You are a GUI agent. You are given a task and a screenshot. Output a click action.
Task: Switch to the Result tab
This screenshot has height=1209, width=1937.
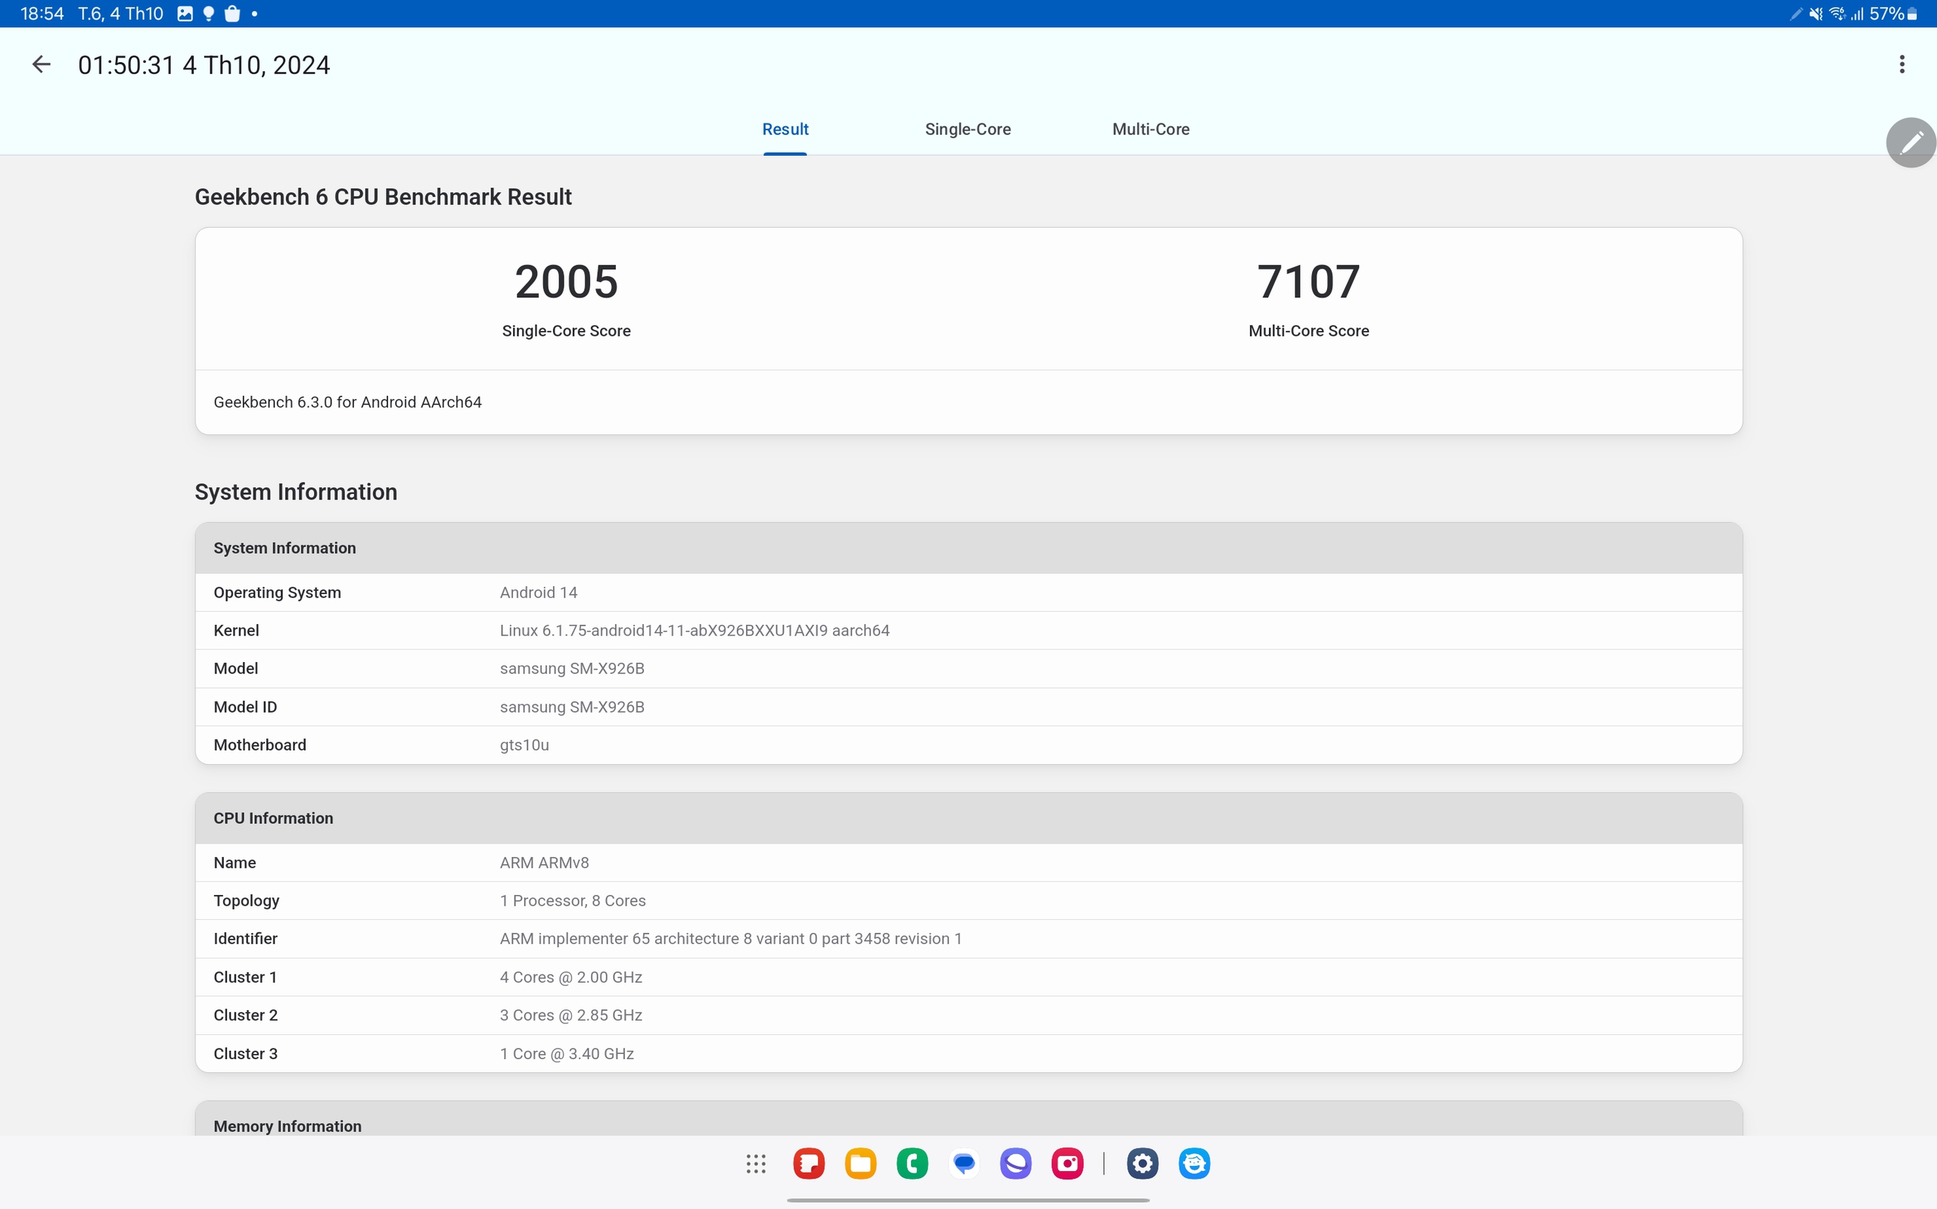tap(785, 129)
